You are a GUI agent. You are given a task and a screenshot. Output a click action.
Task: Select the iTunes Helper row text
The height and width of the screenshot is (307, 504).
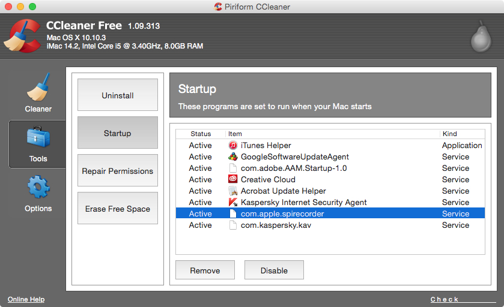pos(266,145)
